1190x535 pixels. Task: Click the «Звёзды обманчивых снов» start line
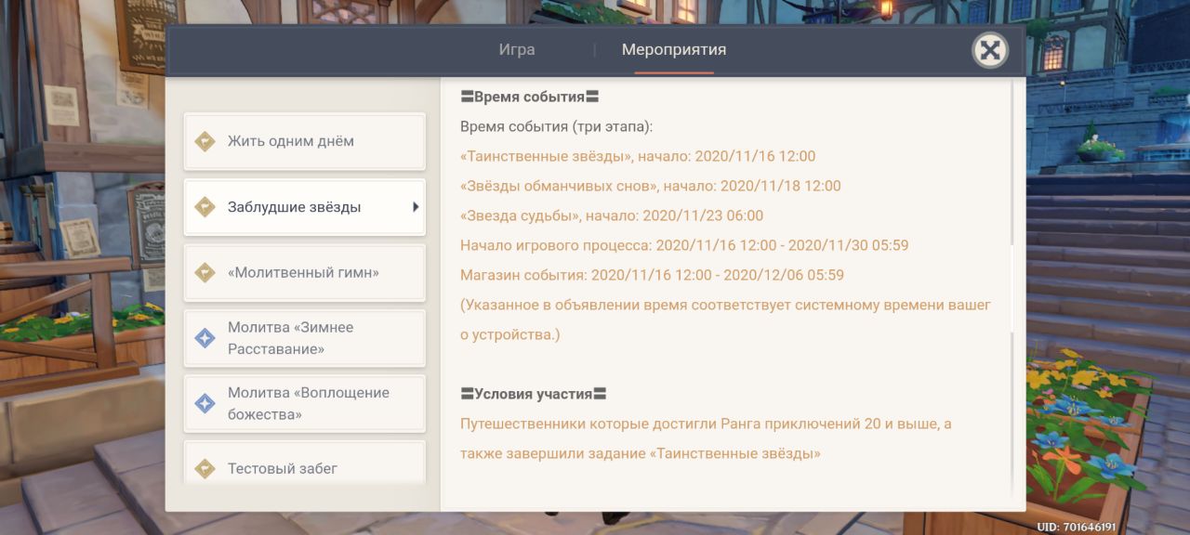(x=651, y=186)
